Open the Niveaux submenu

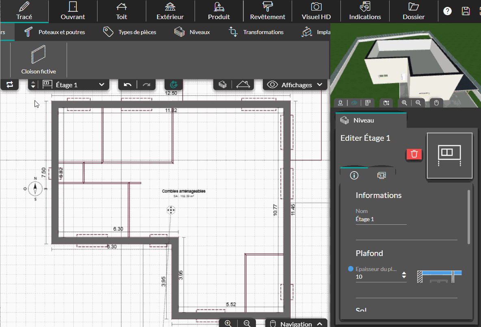click(x=192, y=32)
